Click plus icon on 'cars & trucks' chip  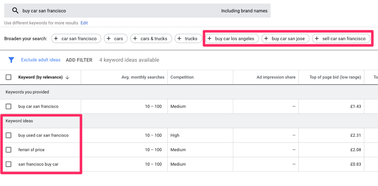pyautogui.click(x=135, y=38)
